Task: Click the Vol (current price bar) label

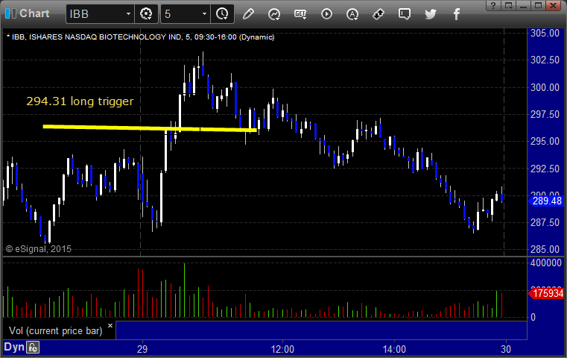Action: click(x=56, y=331)
